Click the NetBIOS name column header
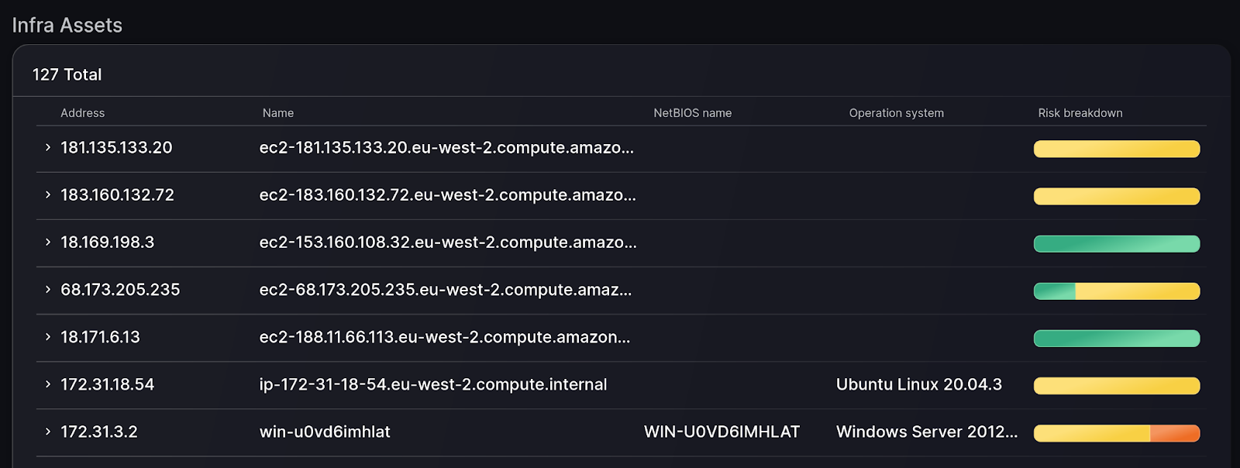1240x468 pixels. (692, 113)
